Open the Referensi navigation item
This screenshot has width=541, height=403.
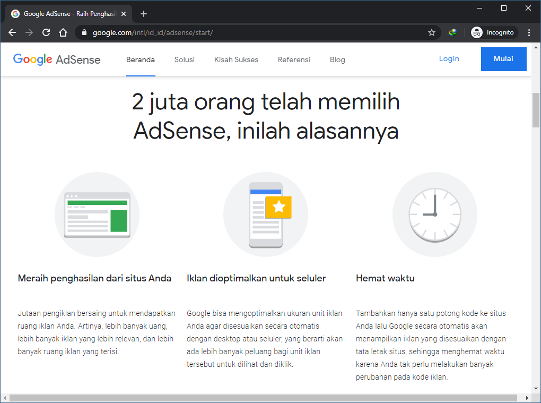point(294,59)
